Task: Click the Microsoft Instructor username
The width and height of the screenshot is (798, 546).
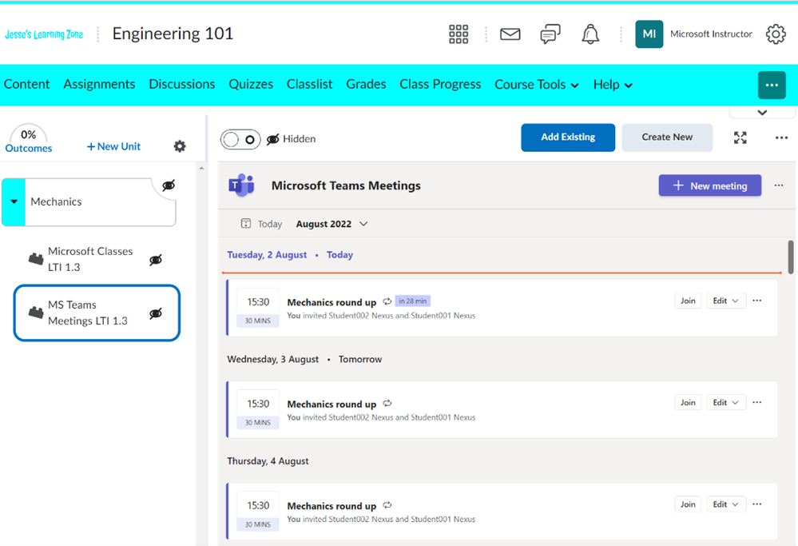Action: coord(711,34)
